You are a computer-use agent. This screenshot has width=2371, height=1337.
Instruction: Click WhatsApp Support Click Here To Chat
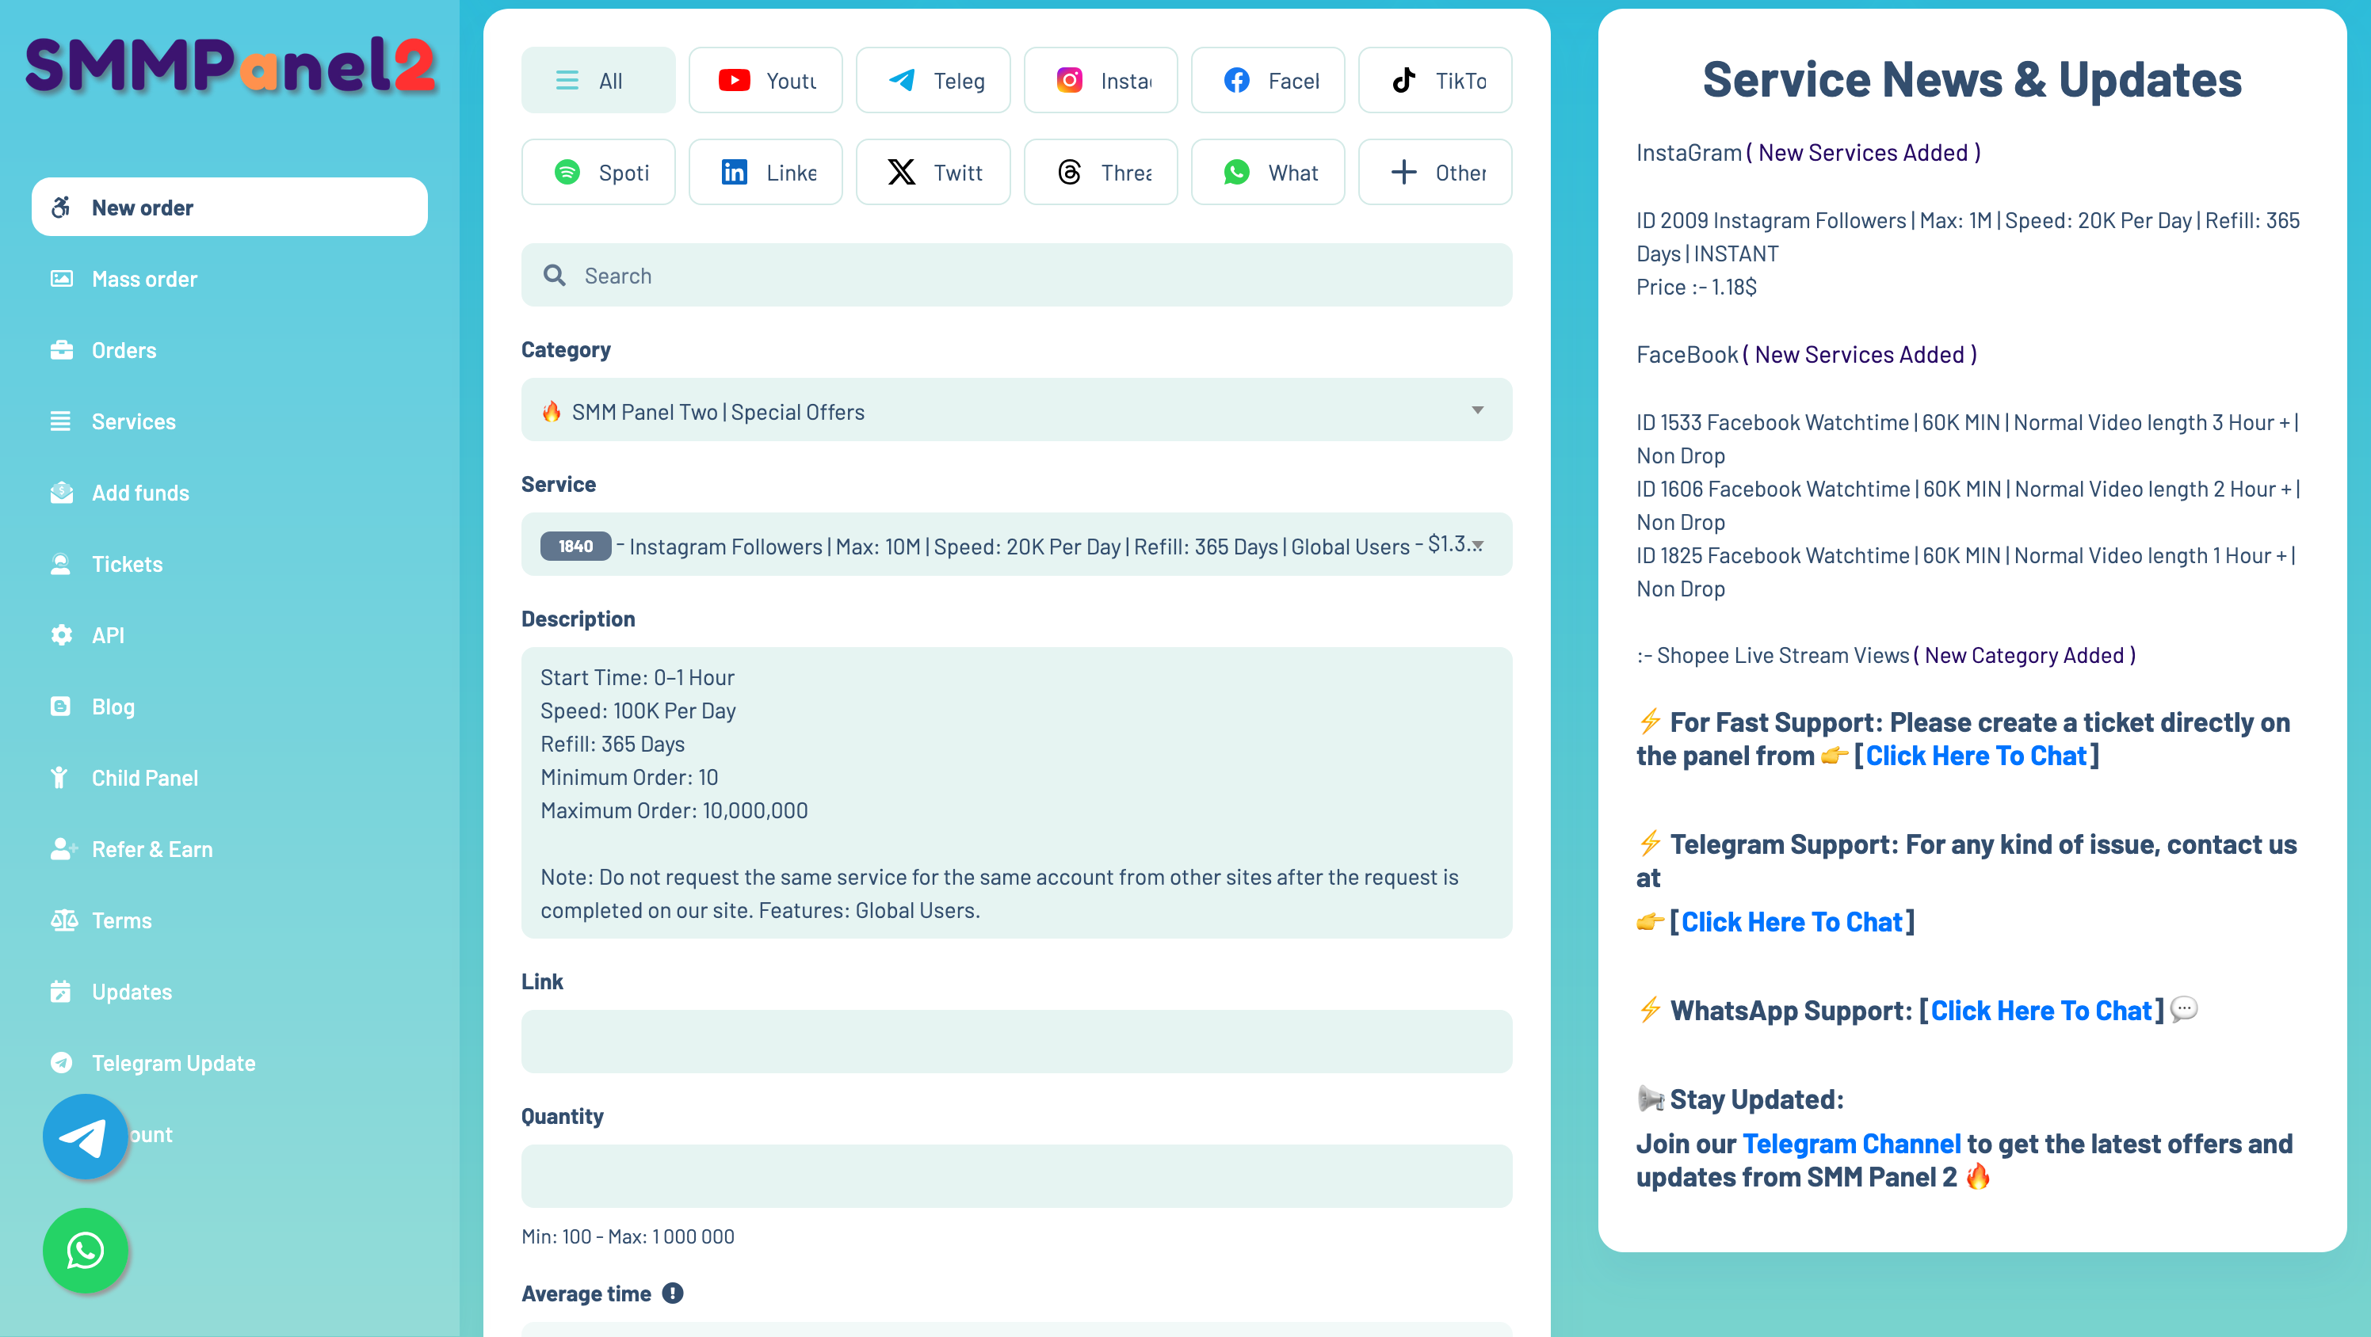[x=2041, y=1011]
